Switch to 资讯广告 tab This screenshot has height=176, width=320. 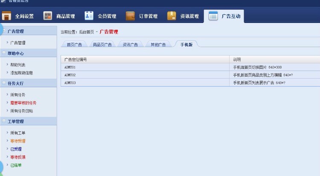(x=130, y=45)
